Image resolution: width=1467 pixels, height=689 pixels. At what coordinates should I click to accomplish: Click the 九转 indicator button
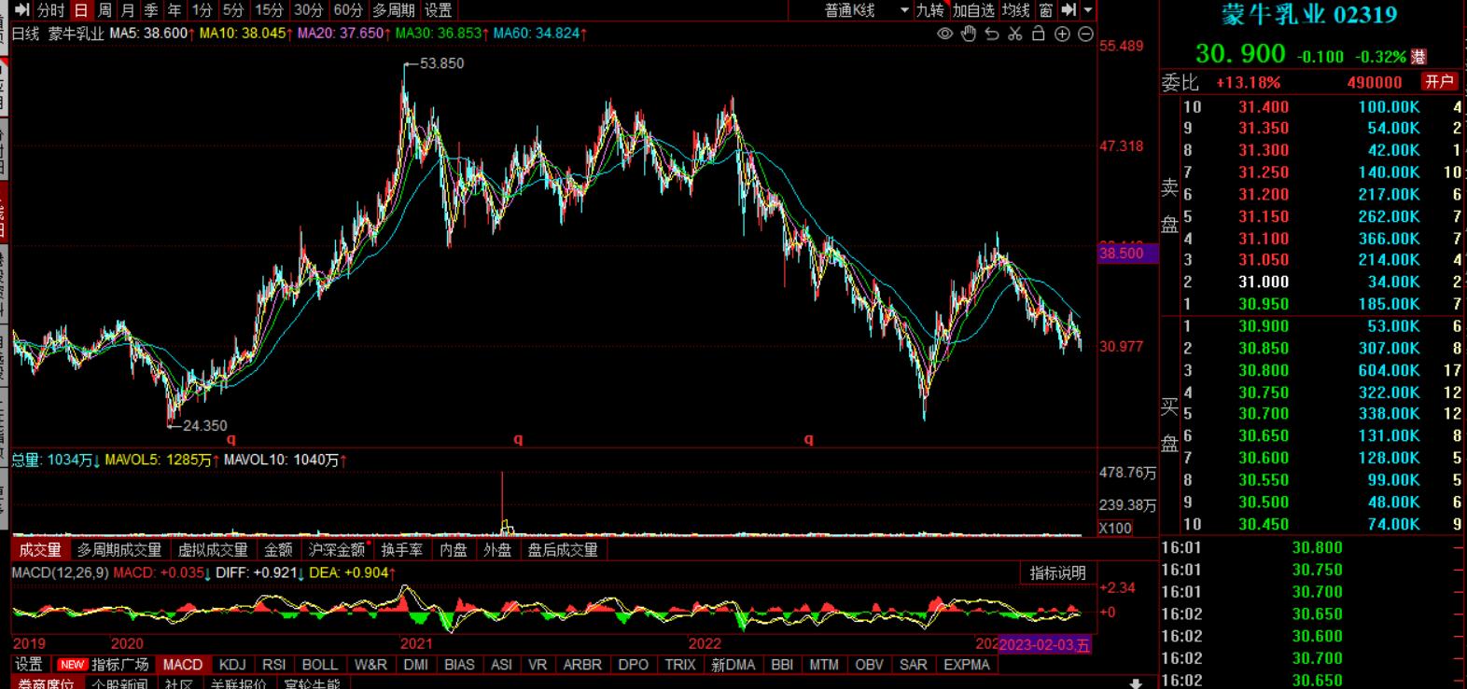pyautogui.click(x=929, y=10)
